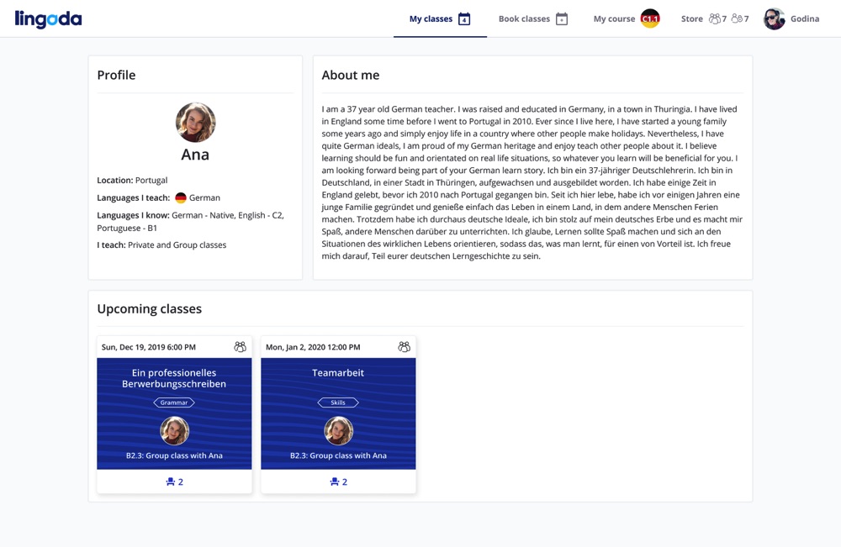The height and width of the screenshot is (547, 841).
Task: Click Ana's avatar on the Berwerbungsschreiben class card
Action: coord(175,431)
